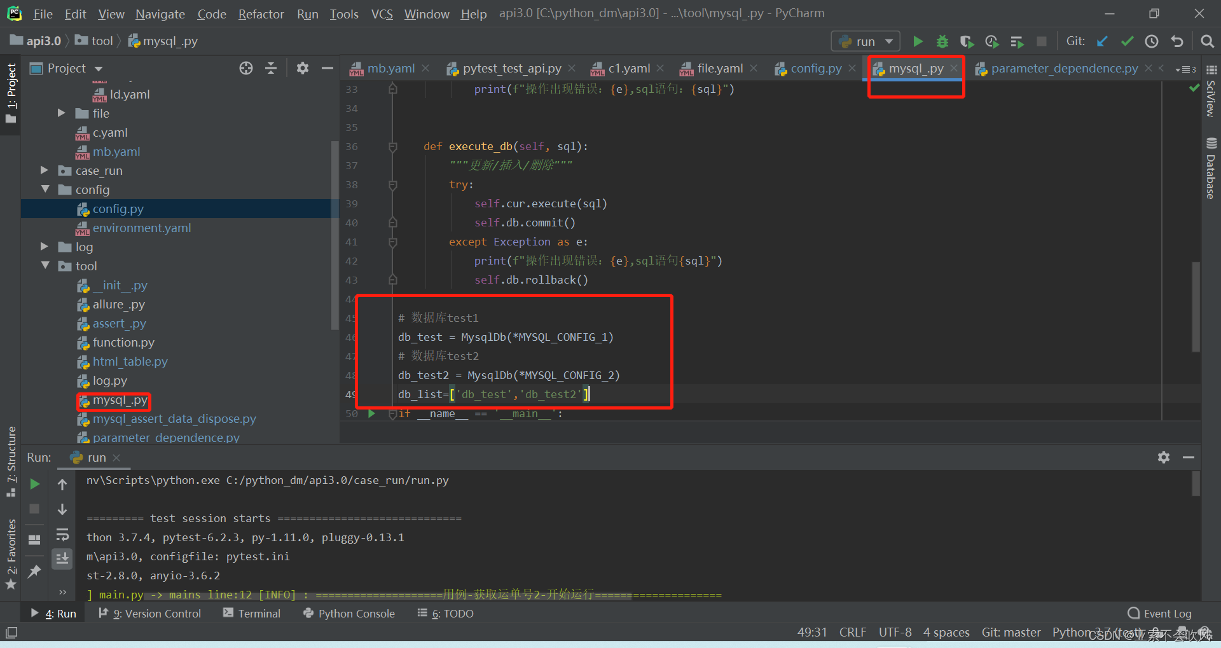Fold the execute_db method at line 36
Image resolution: width=1221 pixels, height=648 pixels.
tap(392, 147)
